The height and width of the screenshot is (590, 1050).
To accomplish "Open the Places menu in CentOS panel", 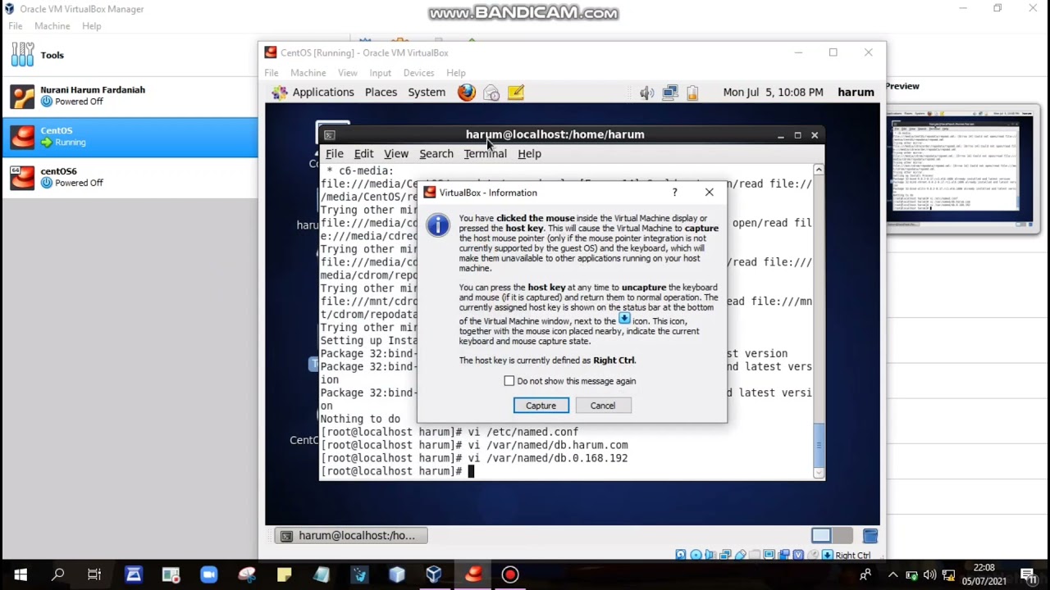I will pos(381,93).
